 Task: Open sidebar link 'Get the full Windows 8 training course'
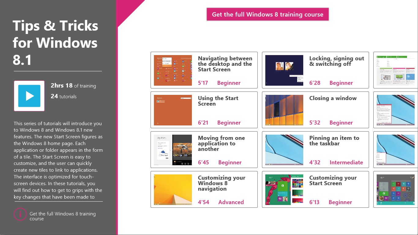[62, 216]
